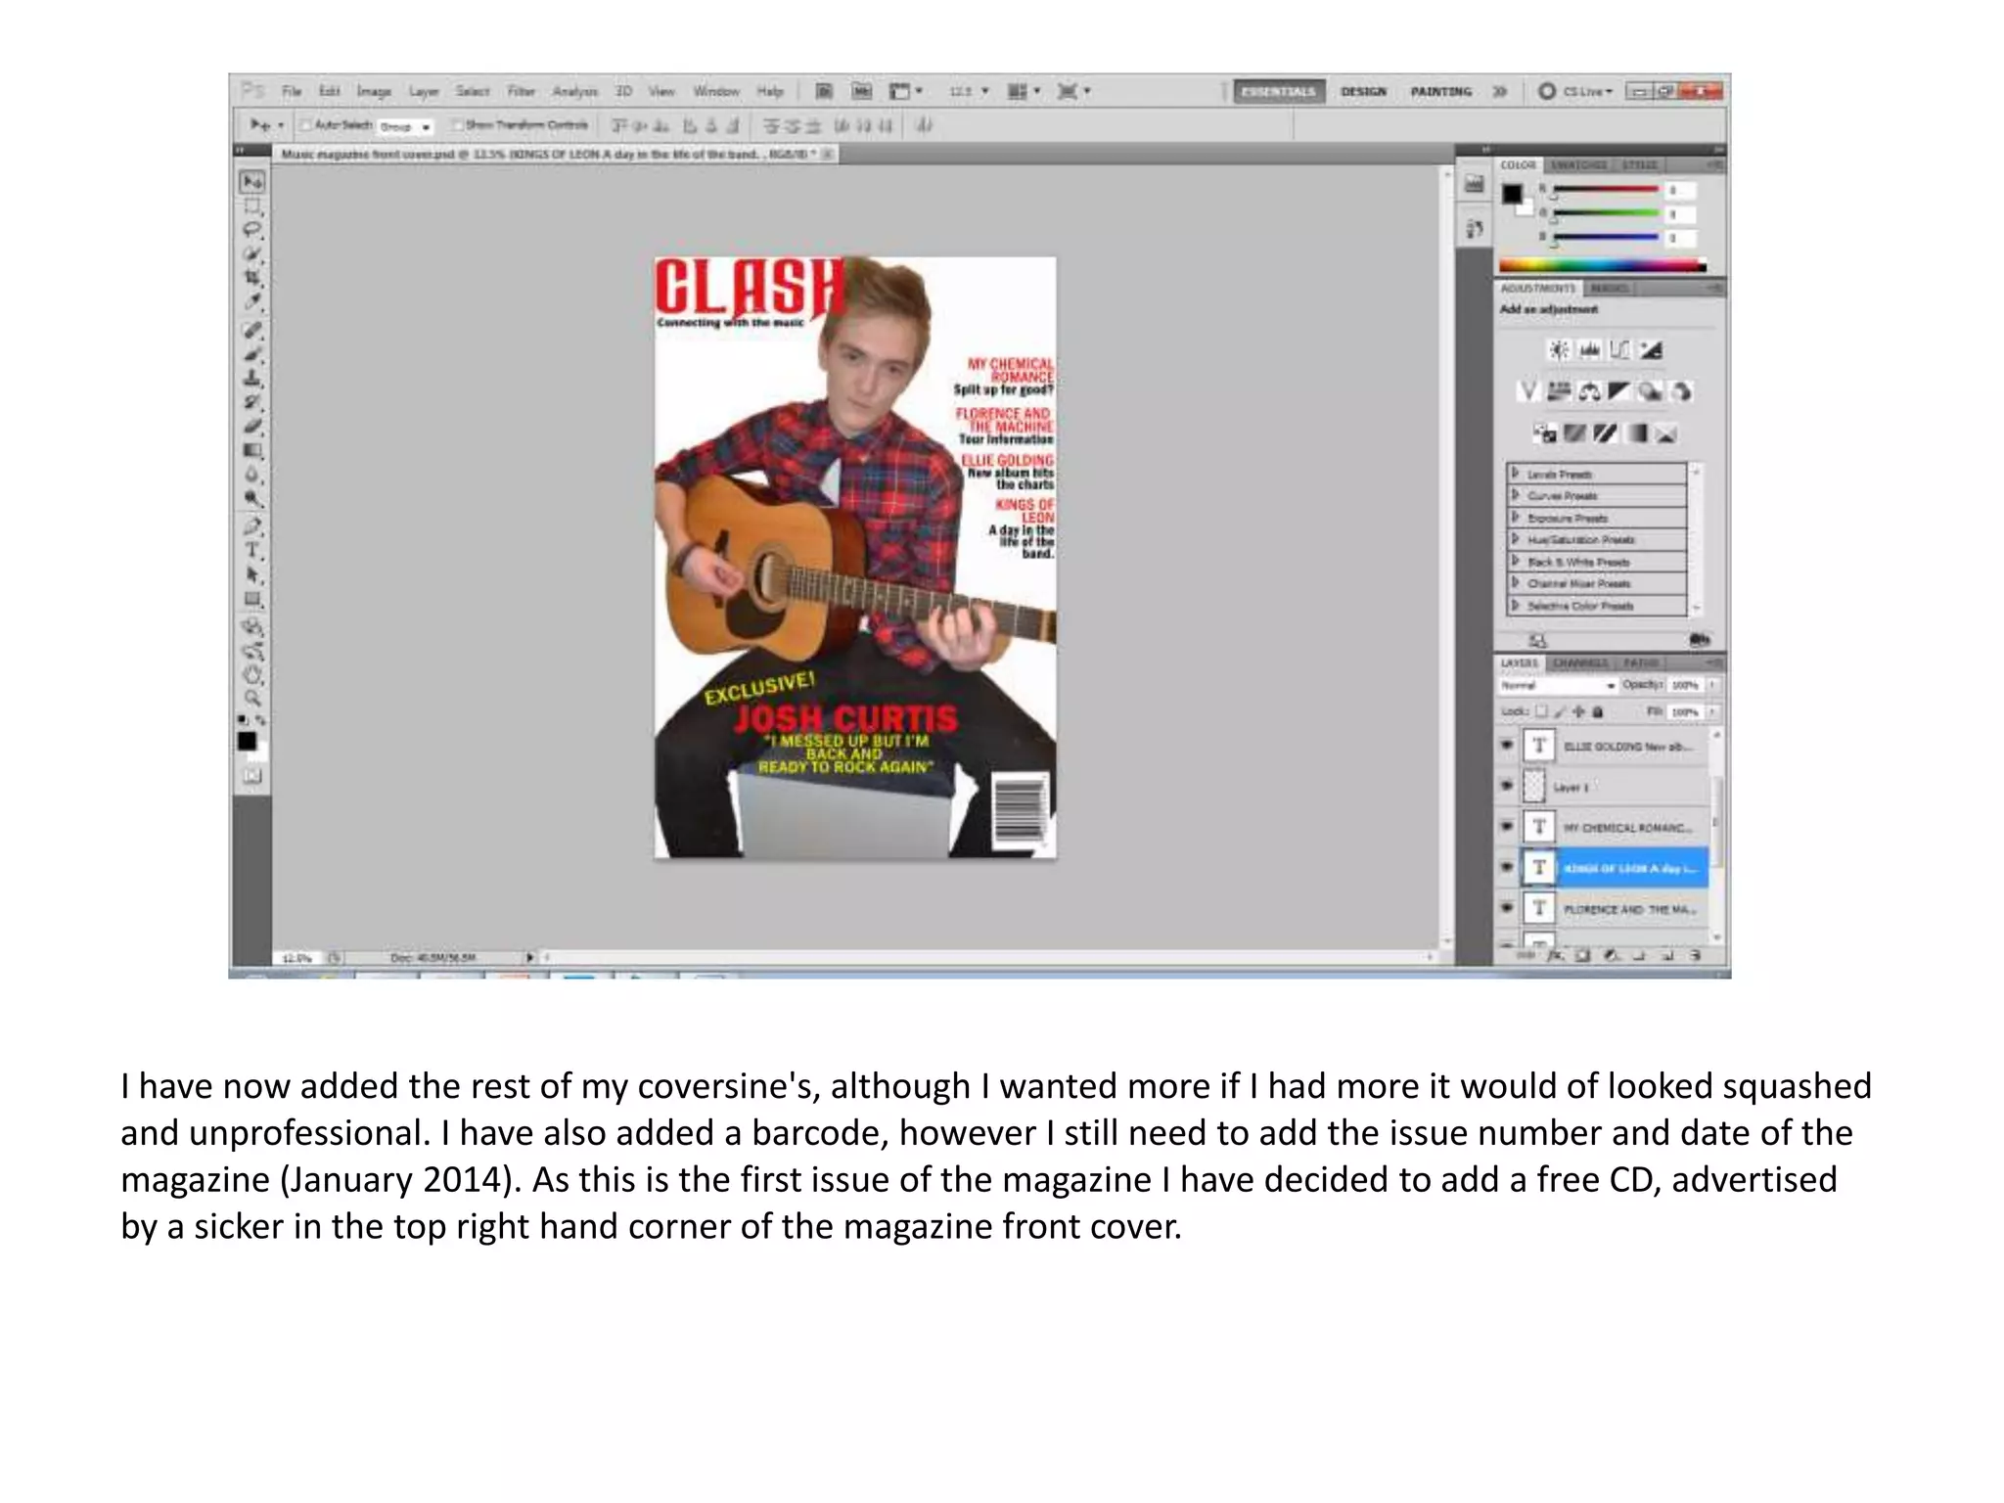Expand the Levels Presets list
Image resolution: width=2004 pixels, height=1503 pixels.
[1516, 474]
